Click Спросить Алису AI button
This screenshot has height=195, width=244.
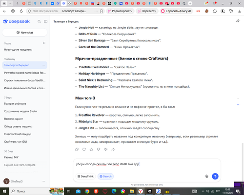click(x=176, y=11)
